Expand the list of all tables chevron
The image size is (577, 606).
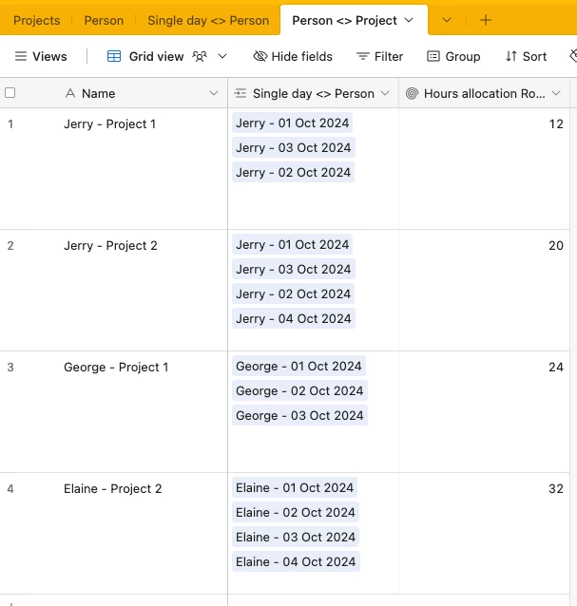(447, 20)
